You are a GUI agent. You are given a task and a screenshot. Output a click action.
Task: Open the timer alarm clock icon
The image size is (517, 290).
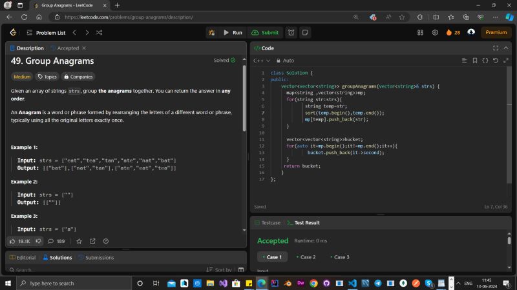coord(291,32)
